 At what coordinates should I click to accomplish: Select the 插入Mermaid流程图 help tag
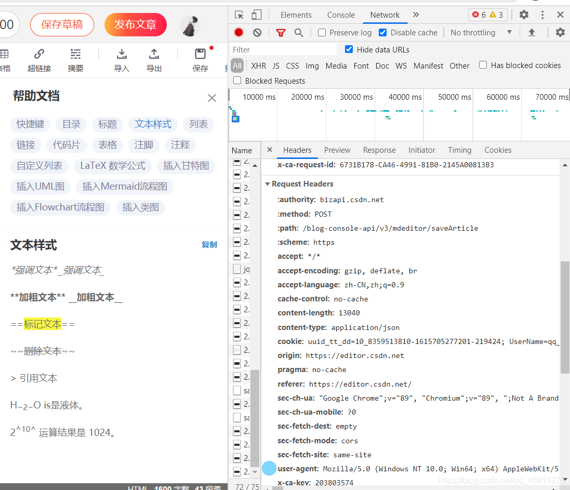[125, 187]
